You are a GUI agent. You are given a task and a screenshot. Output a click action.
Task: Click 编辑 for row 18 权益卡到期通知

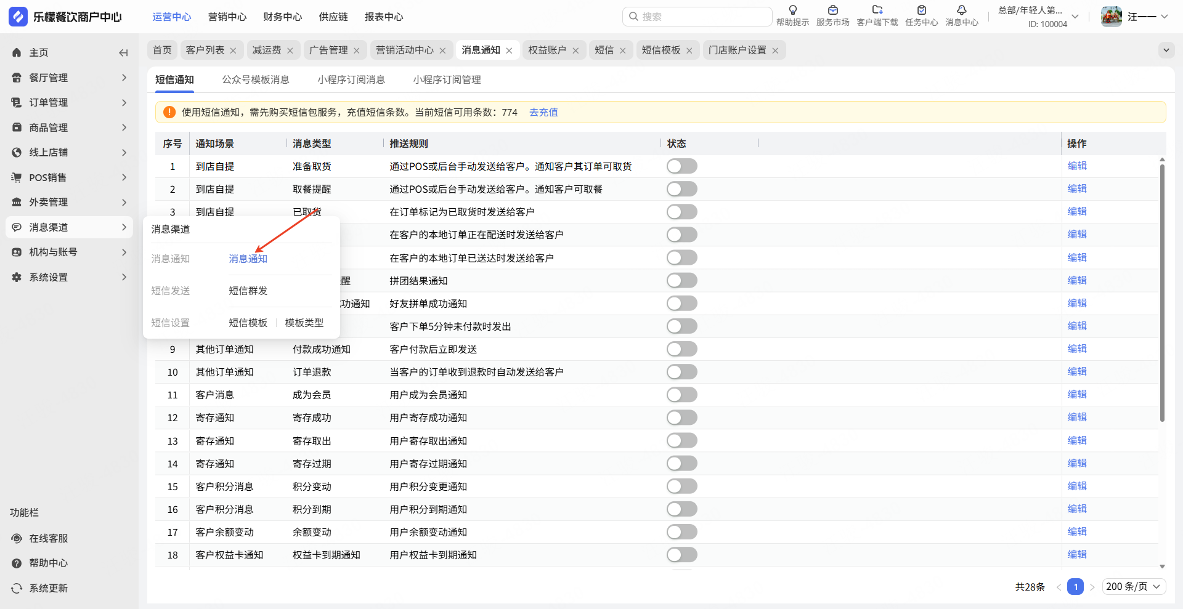pos(1076,554)
